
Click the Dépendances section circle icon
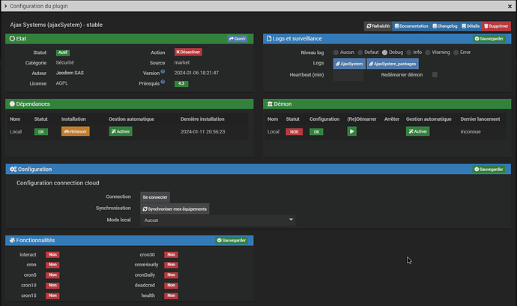point(12,104)
